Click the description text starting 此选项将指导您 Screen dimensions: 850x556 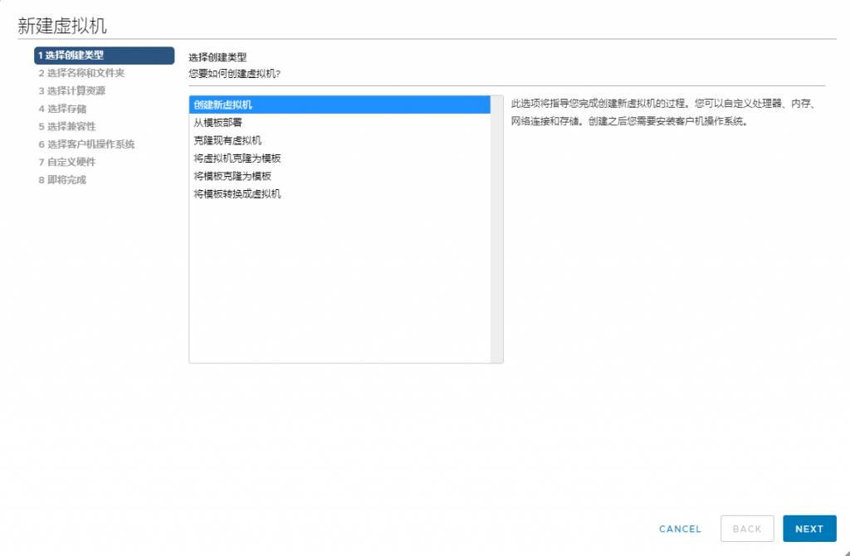click(665, 113)
